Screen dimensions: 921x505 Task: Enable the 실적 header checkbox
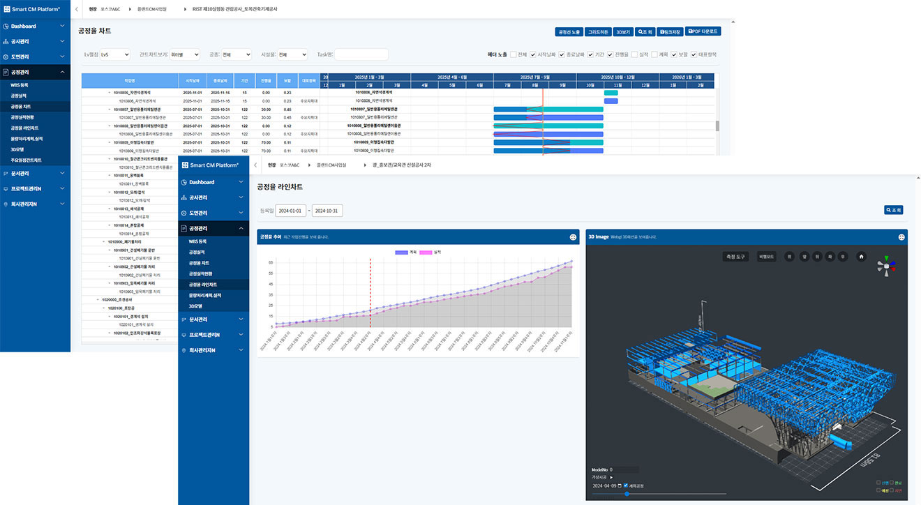(x=634, y=54)
